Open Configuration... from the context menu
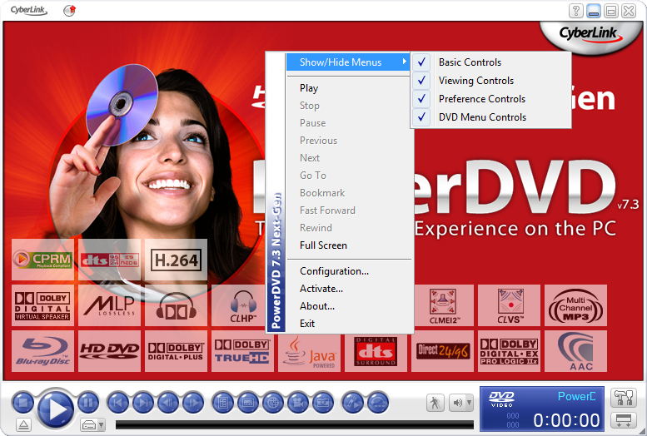The width and height of the screenshot is (647, 436). (x=349, y=271)
